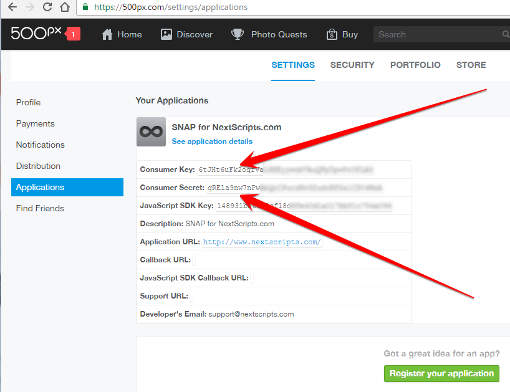Click the Register your application button
This screenshot has width=510, height=392.
tap(441, 373)
